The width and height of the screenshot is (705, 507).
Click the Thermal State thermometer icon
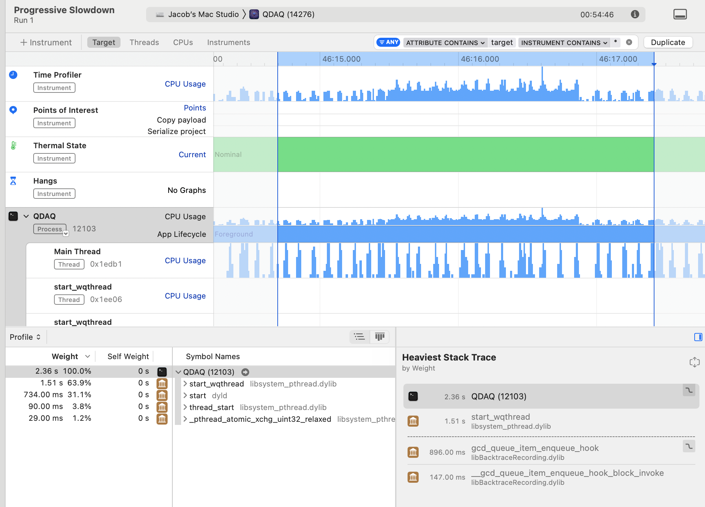[x=13, y=145]
